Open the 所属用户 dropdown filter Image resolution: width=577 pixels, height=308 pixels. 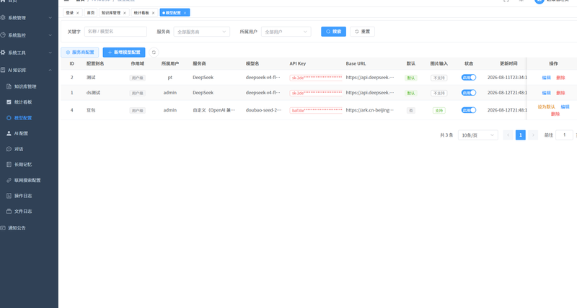(x=286, y=32)
